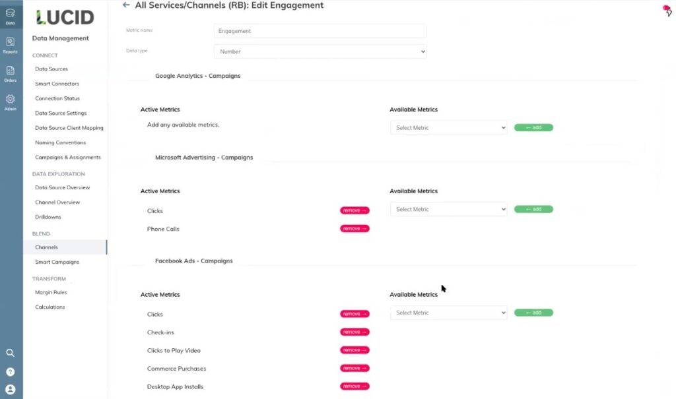This screenshot has height=399, width=676.
Task: Open the Admin gear icon
Action: (x=11, y=102)
